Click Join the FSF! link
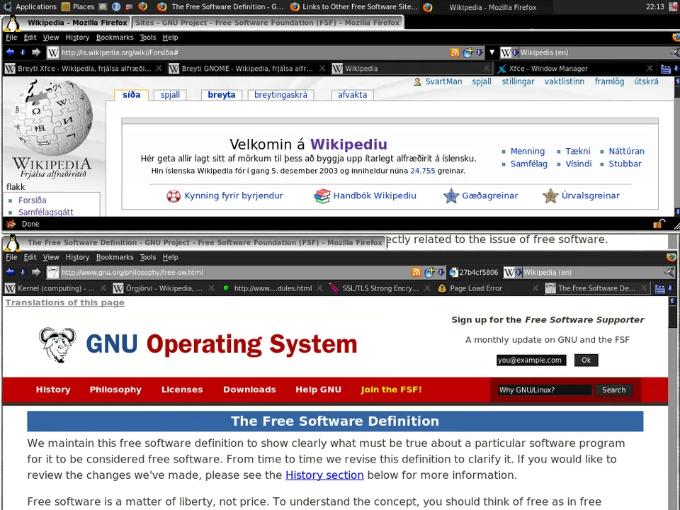Screen dimensions: 680x510 coord(391,390)
